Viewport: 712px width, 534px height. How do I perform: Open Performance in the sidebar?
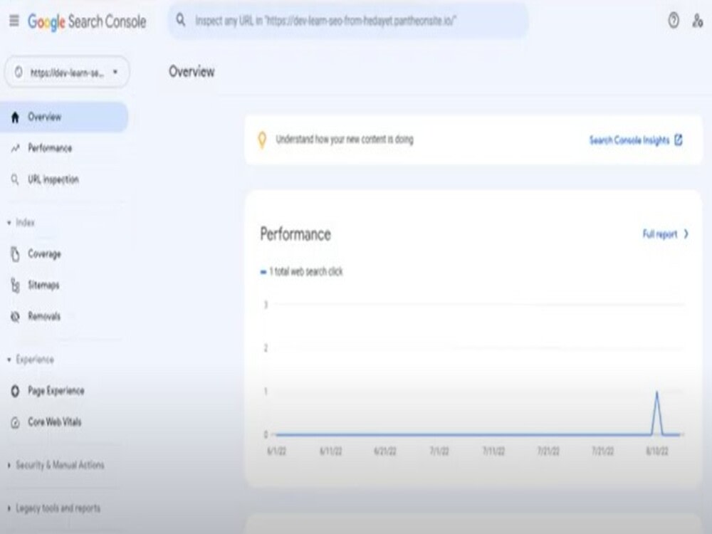(63, 148)
